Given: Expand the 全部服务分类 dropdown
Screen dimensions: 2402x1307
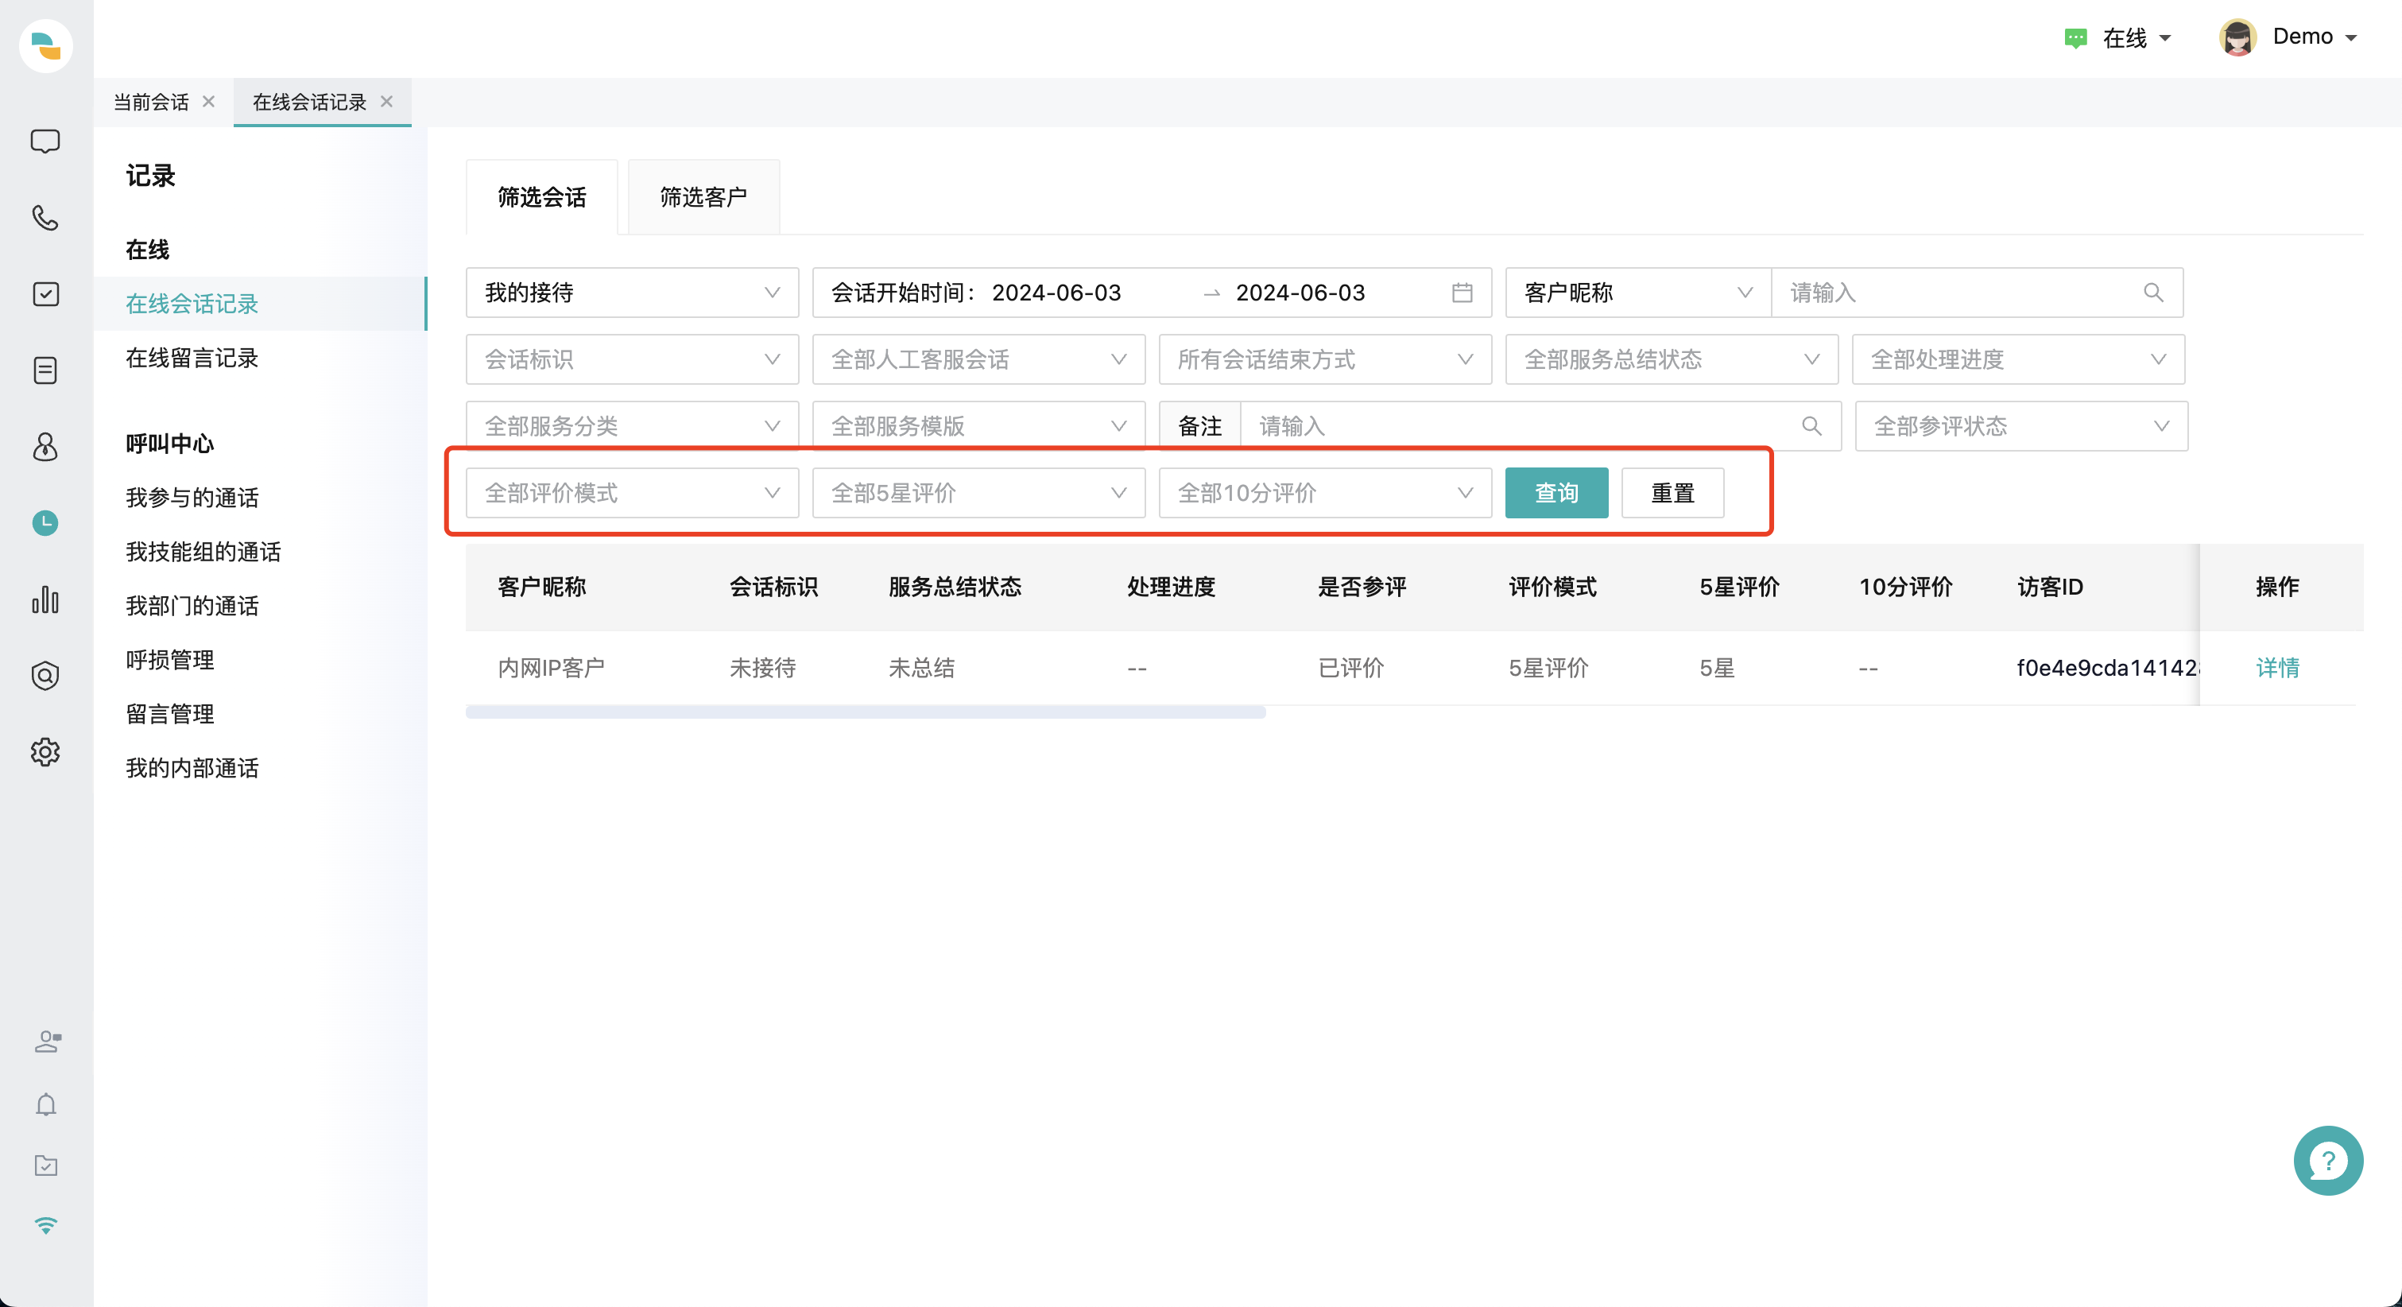Looking at the screenshot, I should point(632,426).
